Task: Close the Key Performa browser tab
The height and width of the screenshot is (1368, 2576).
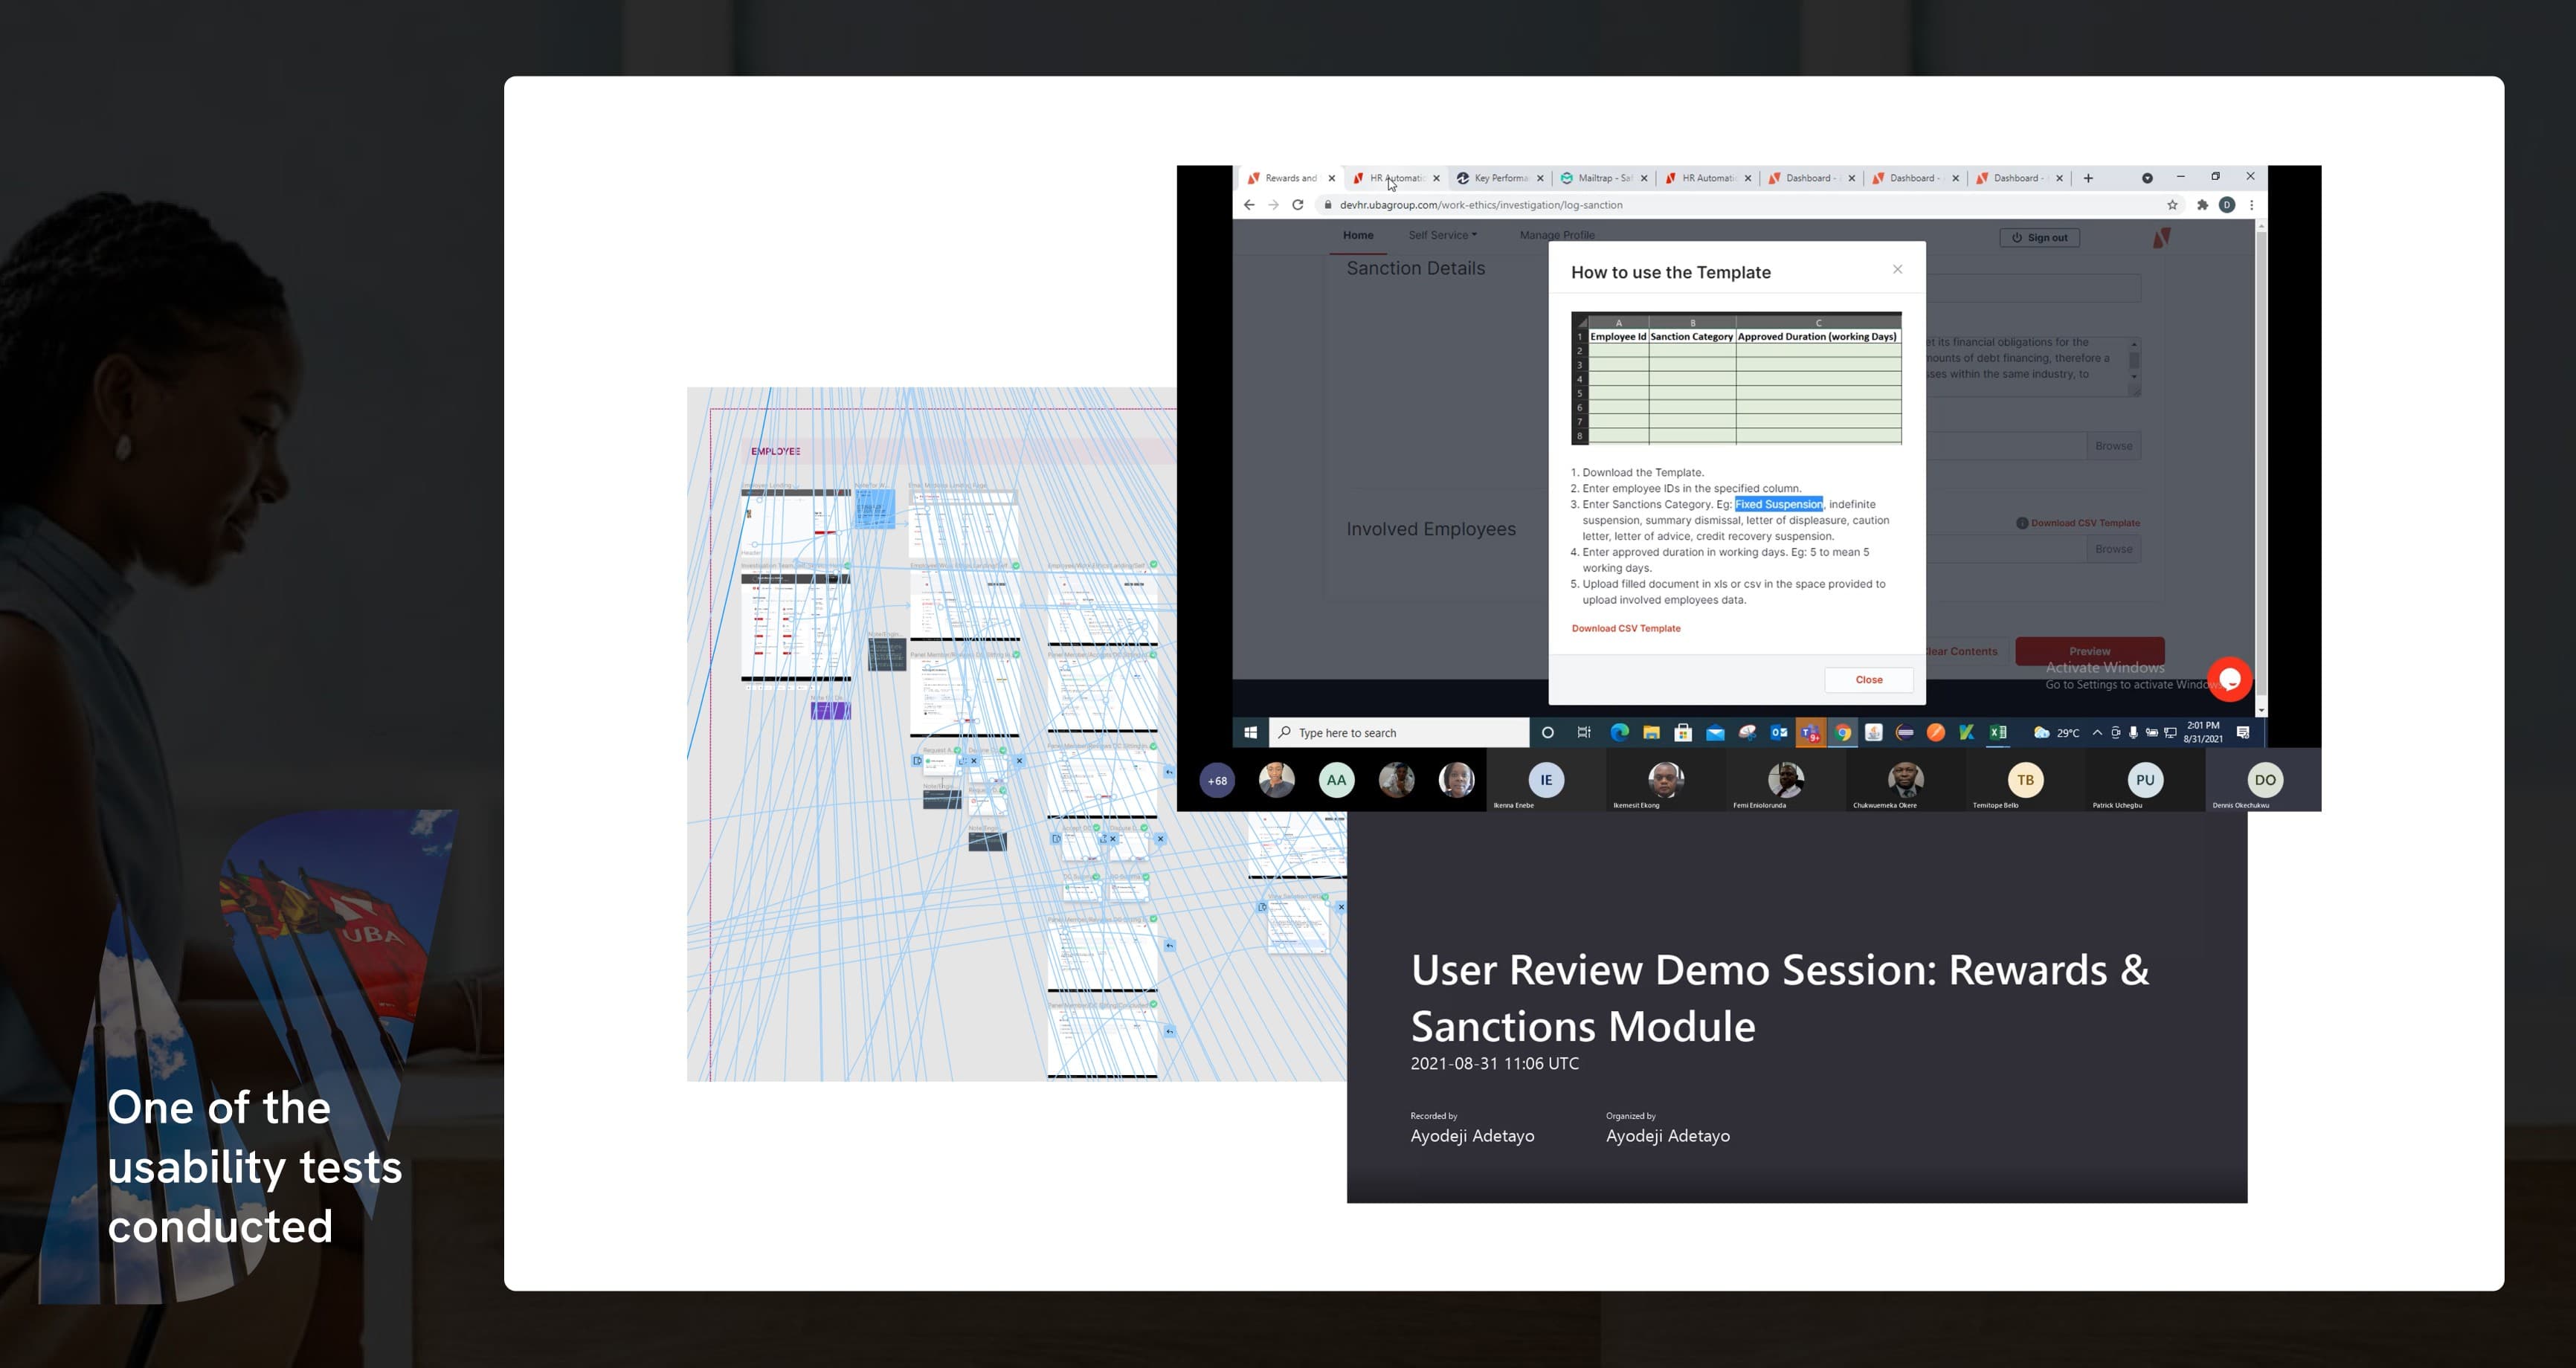Action: (x=1540, y=178)
